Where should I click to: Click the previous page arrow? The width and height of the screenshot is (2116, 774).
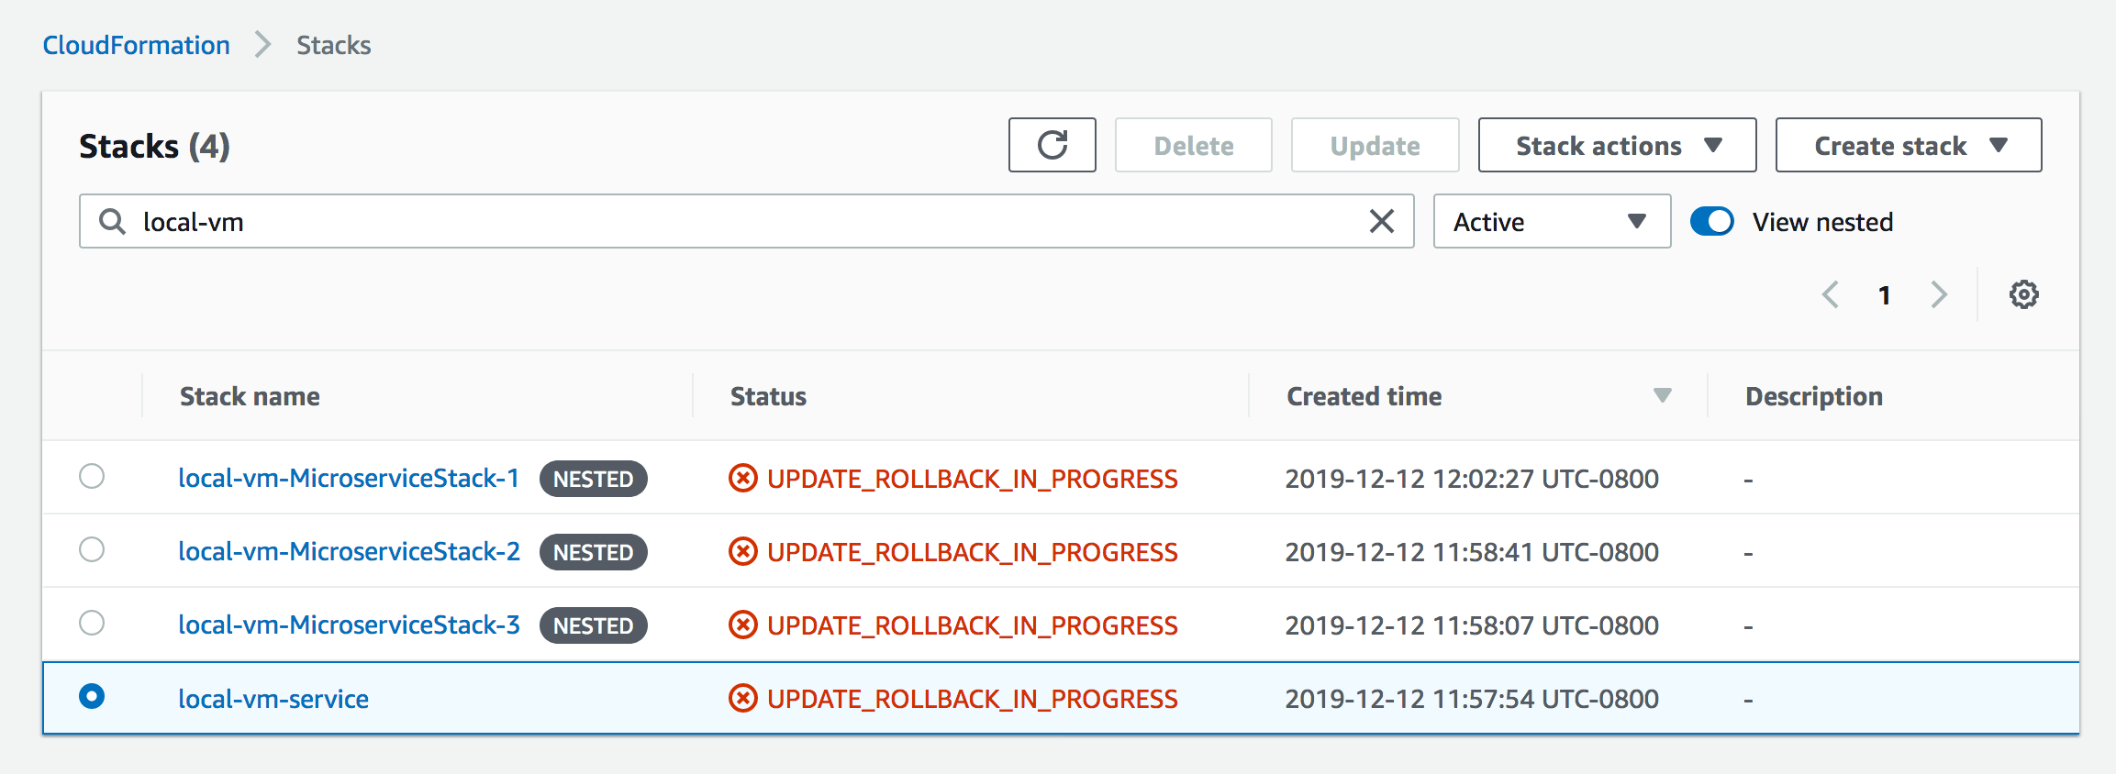tap(1830, 294)
